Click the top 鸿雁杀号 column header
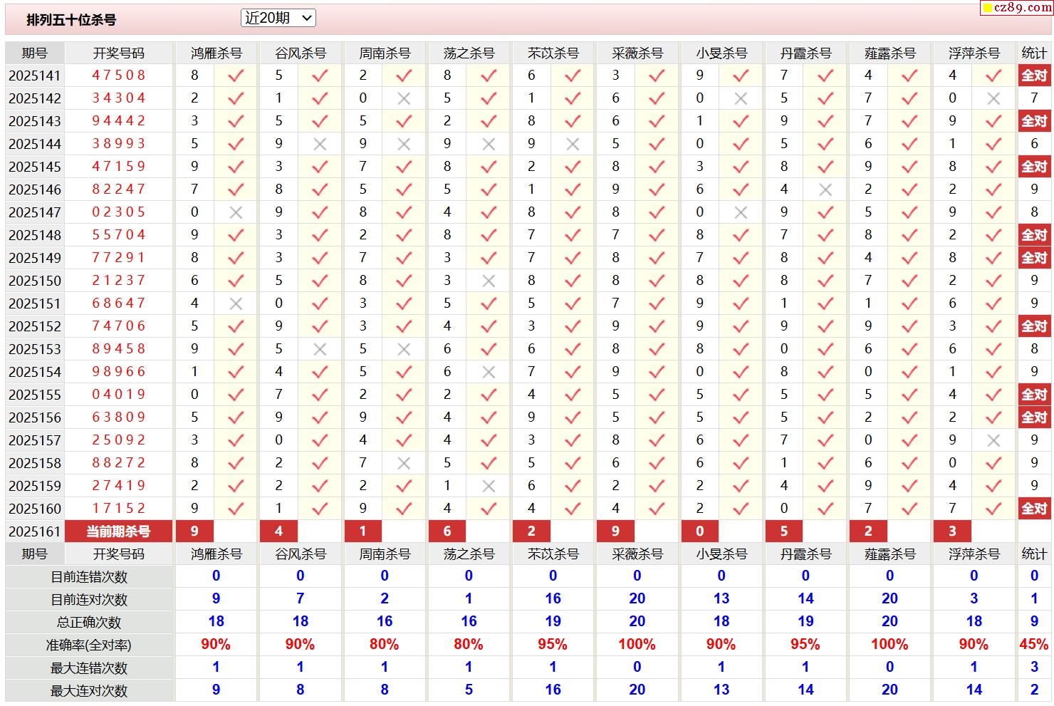Image resolution: width=1054 pixels, height=706 pixels. (x=216, y=53)
